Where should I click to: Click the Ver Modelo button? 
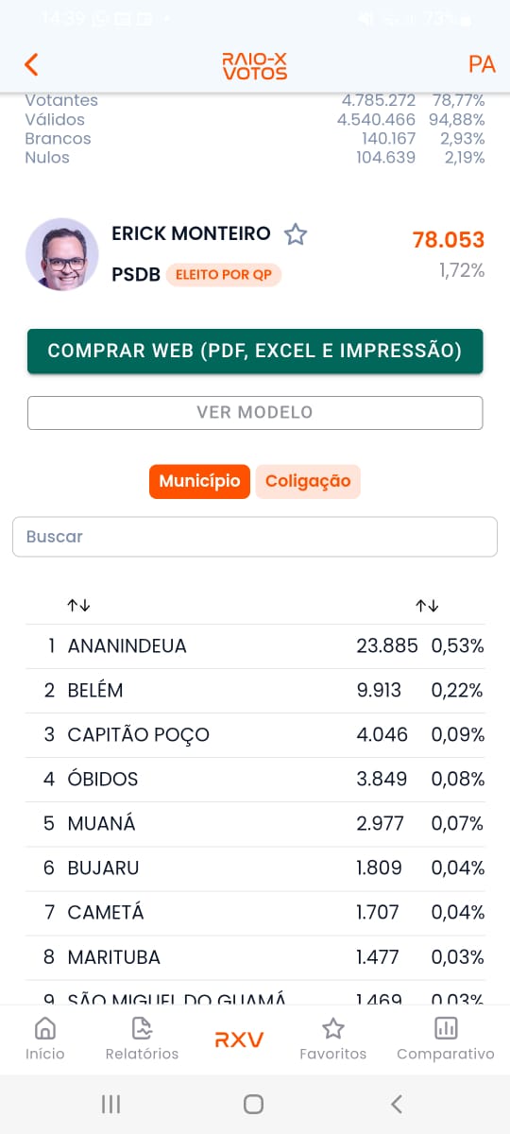[x=255, y=412]
